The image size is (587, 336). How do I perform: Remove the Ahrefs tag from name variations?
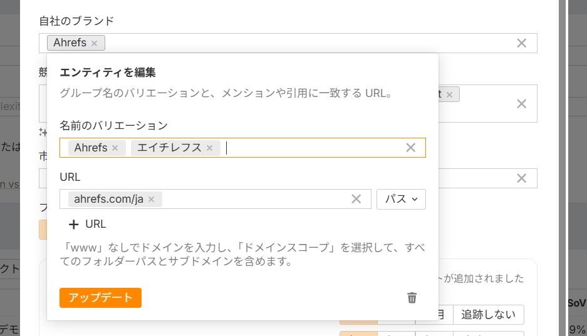click(115, 148)
